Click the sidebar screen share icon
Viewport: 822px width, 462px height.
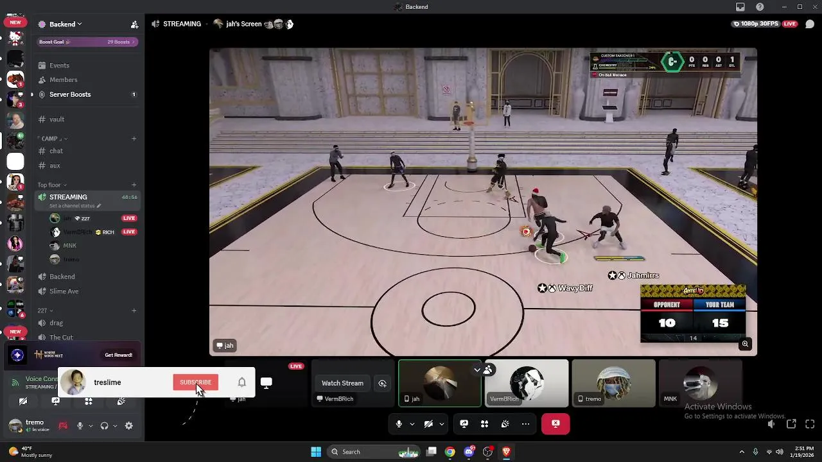click(55, 401)
